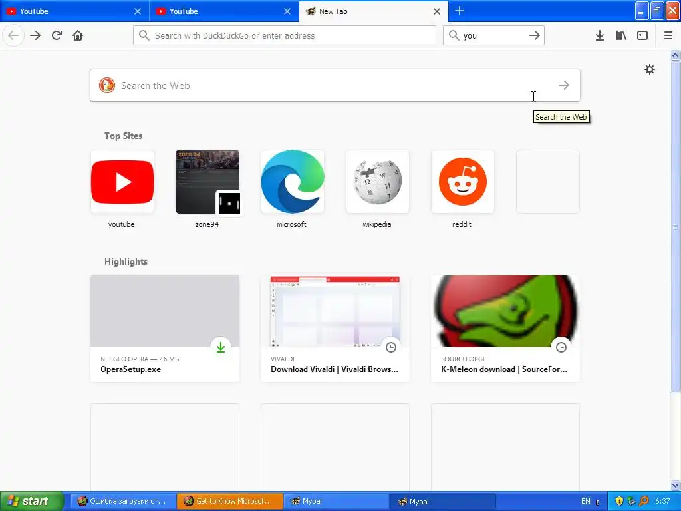
Task: Click the vertical scrollbar thumb
Action: point(676,226)
